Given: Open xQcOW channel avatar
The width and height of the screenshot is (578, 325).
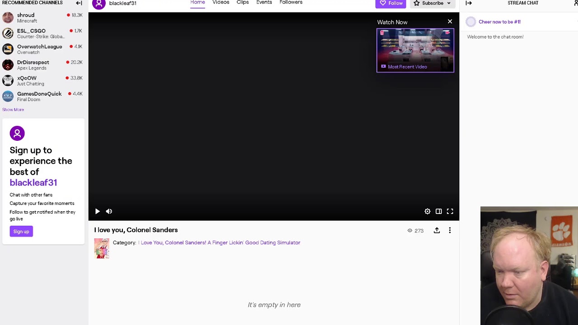Looking at the screenshot, I should click(8, 80).
